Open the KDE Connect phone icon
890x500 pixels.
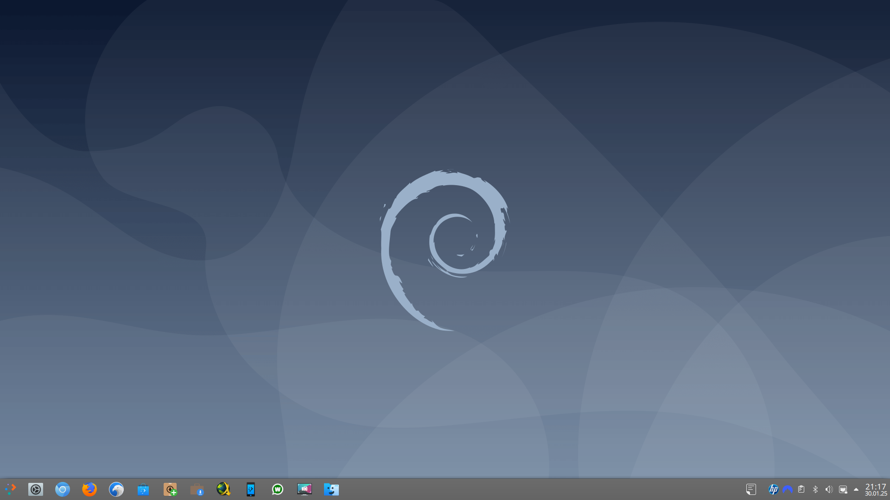(x=251, y=489)
